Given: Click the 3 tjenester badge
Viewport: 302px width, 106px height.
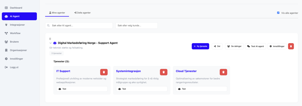Looking at the screenshot, I should point(56,53).
